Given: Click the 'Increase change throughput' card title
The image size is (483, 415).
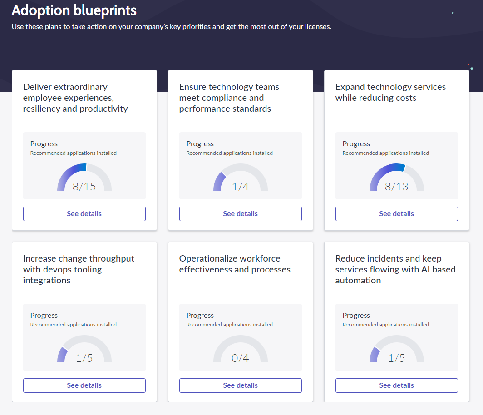Looking at the screenshot, I should [79, 269].
